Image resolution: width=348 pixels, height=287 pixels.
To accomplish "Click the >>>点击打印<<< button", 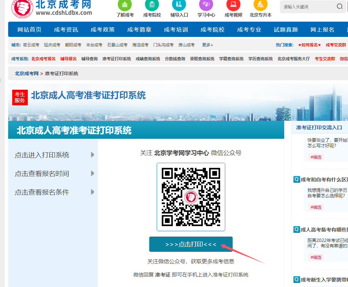I will click(x=191, y=244).
